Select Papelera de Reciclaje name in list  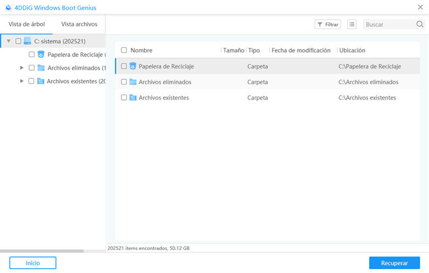(x=166, y=66)
